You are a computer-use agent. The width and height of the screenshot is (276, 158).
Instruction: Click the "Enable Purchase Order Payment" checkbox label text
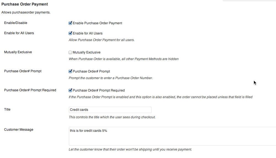[97, 23]
